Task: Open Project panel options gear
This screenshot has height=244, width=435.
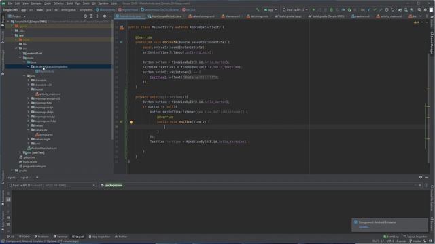Action: pyautogui.click(x=105, y=16)
